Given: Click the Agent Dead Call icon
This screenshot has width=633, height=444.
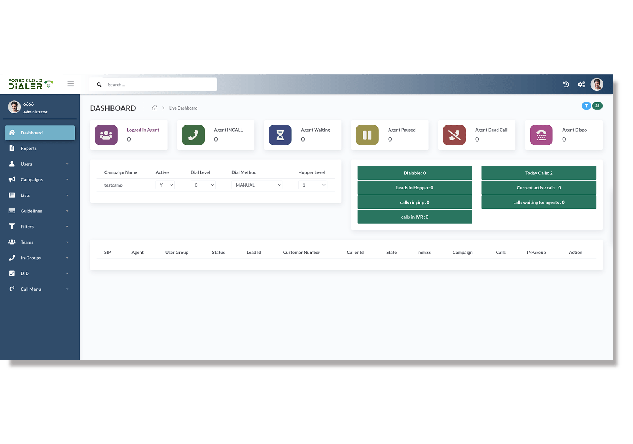Looking at the screenshot, I should click(x=454, y=135).
